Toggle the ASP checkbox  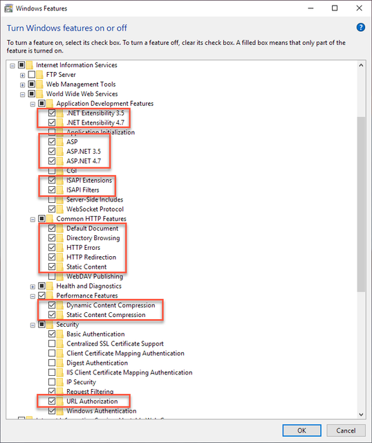52,142
